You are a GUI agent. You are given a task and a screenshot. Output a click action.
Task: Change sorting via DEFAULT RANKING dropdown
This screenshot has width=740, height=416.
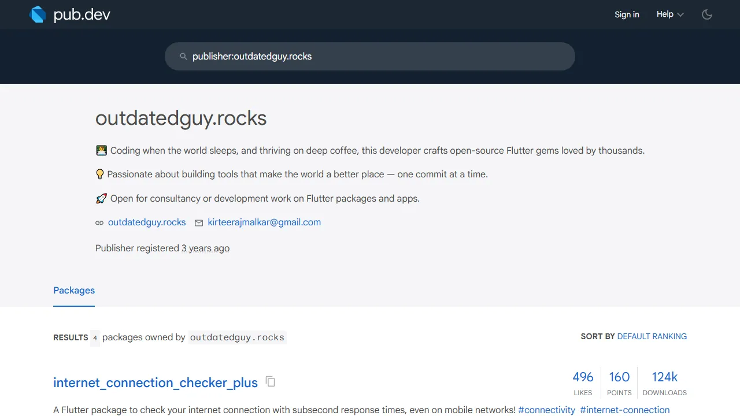[652, 336]
